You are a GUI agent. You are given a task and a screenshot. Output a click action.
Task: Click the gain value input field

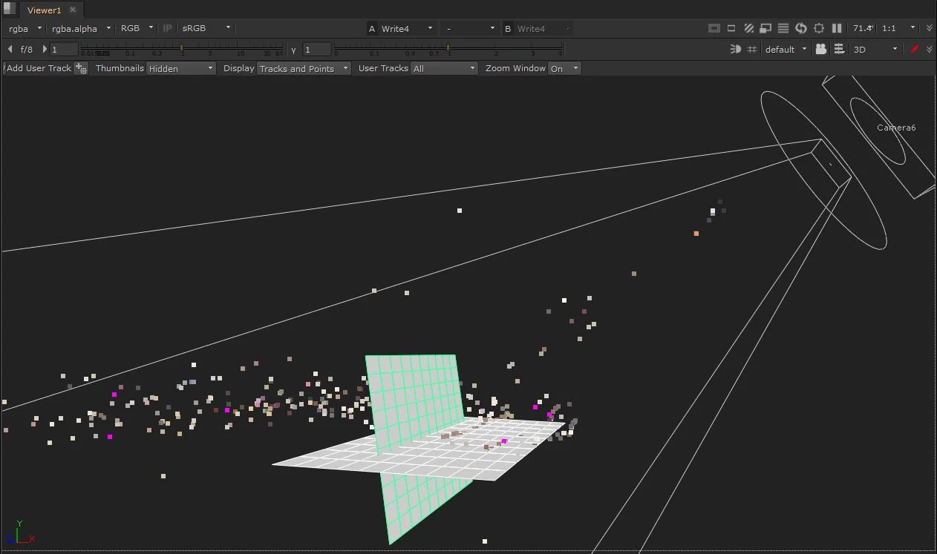point(64,49)
